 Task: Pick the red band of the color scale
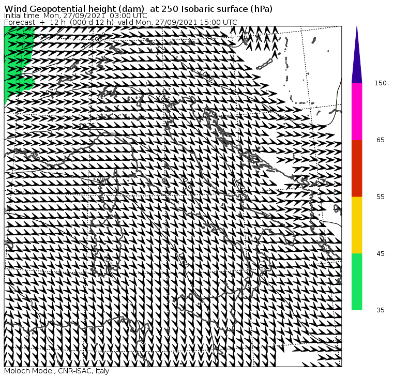point(357,169)
